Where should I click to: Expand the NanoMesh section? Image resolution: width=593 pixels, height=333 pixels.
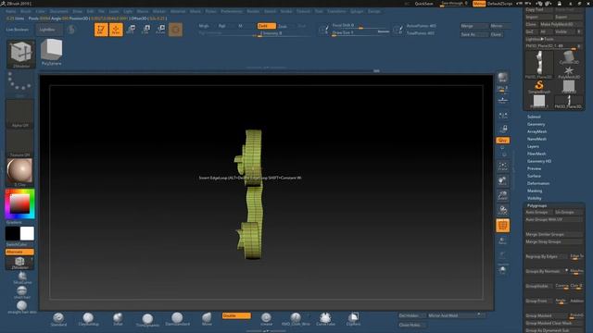coord(536,139)
